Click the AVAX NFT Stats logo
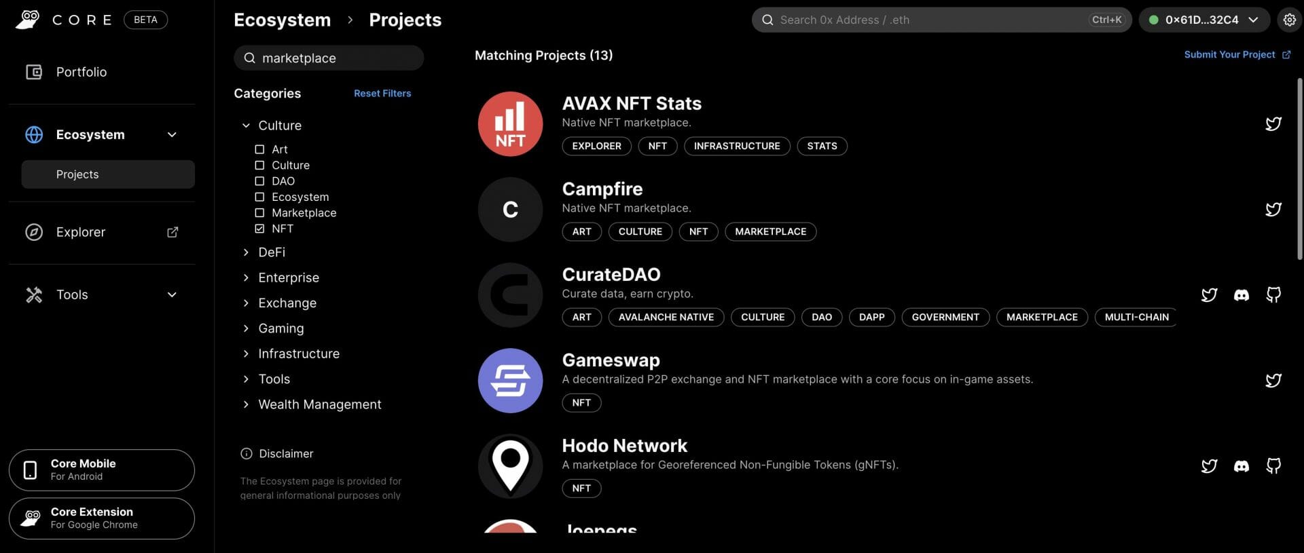The image size is (1304, 553). coord(510,124)
